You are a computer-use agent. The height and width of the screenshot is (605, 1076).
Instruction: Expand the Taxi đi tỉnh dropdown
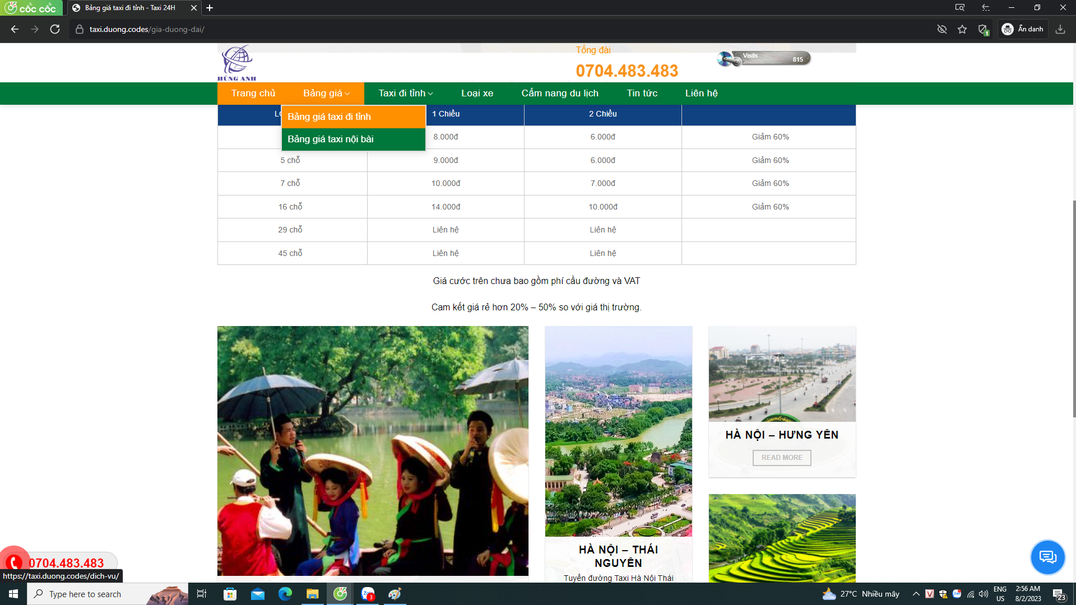pyautogui.click(x=405, y=94)
